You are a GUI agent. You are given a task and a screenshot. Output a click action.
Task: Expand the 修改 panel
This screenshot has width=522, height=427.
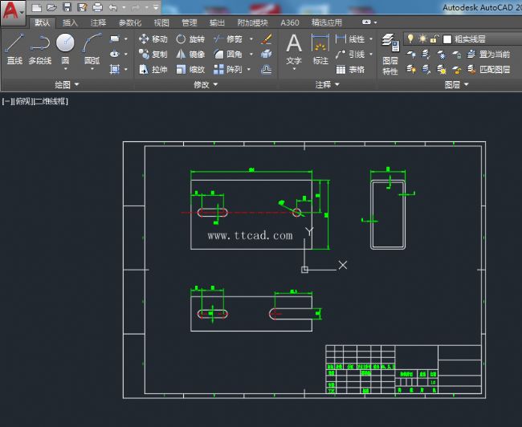coord(206,84)
